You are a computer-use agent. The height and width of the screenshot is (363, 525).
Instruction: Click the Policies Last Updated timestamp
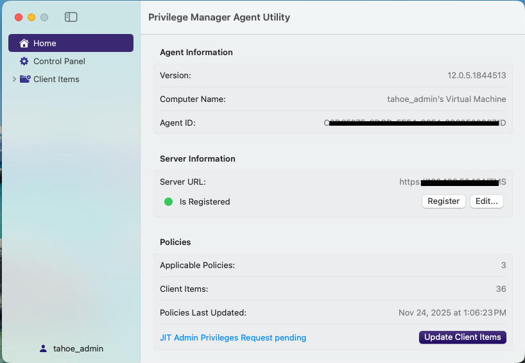click(x=452, y=313)
